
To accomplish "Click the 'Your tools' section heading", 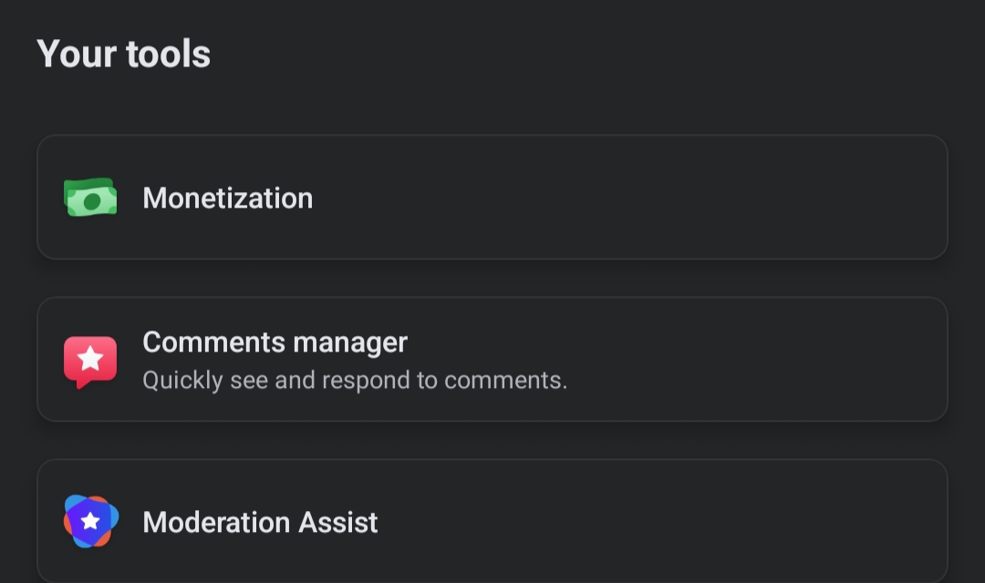I will 124,54.
